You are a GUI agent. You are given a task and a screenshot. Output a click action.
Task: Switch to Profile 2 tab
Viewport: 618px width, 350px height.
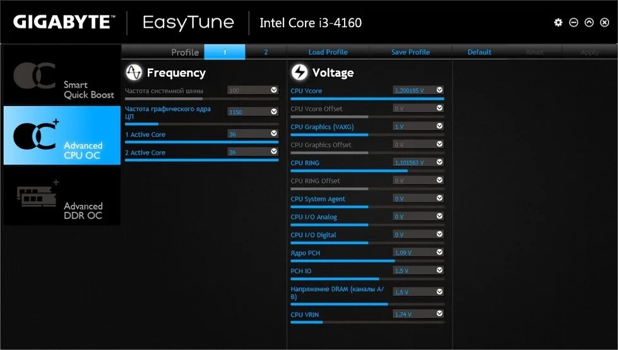(x=266, y=52)
